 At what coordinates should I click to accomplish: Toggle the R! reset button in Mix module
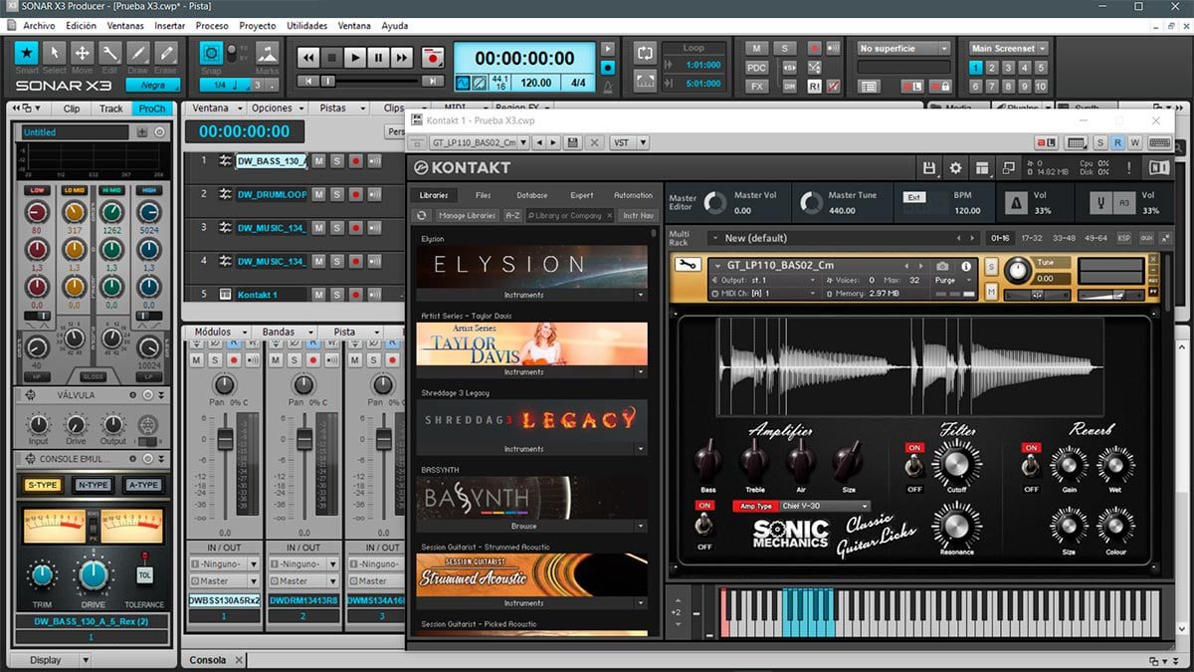point(814,87)
